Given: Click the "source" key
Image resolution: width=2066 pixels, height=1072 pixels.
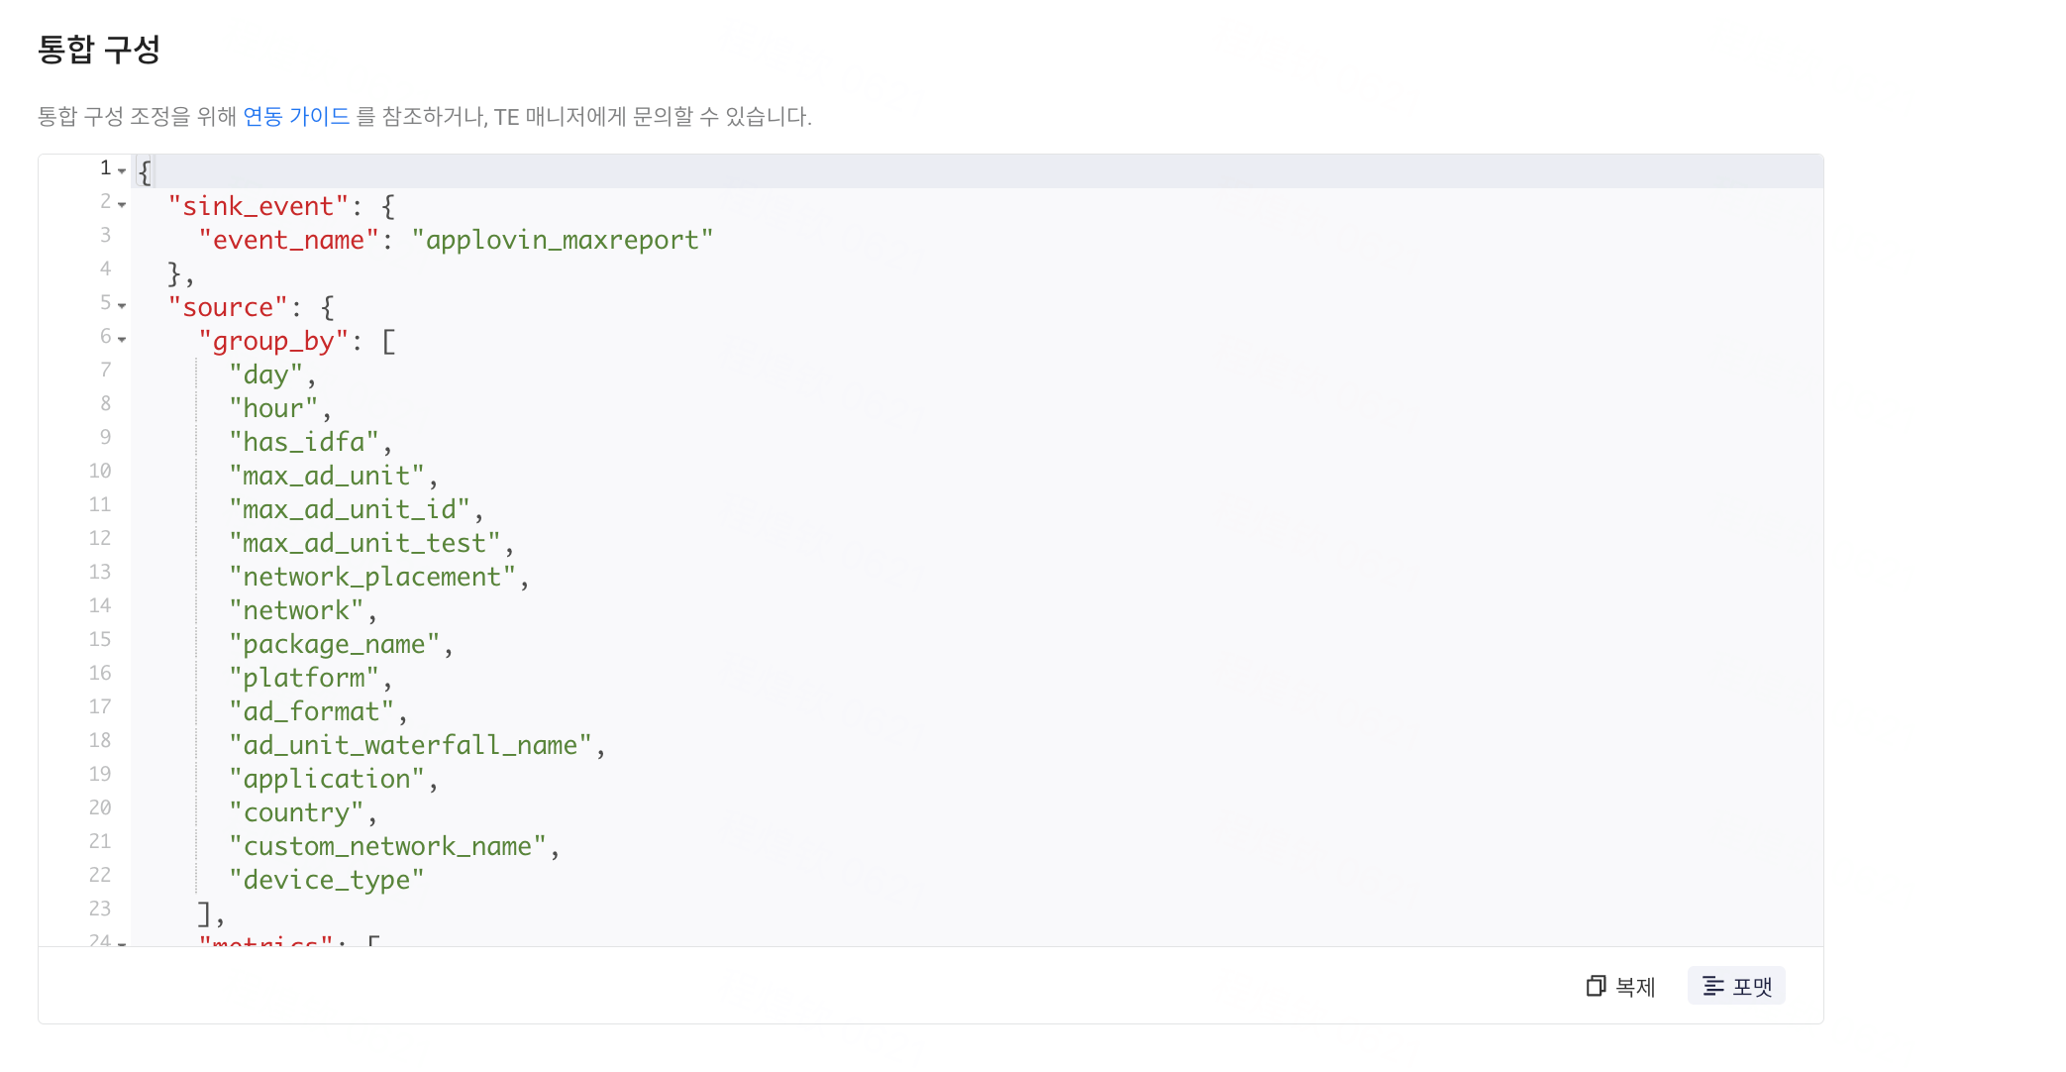Looking at the screenshot, I should click(228, 307).
